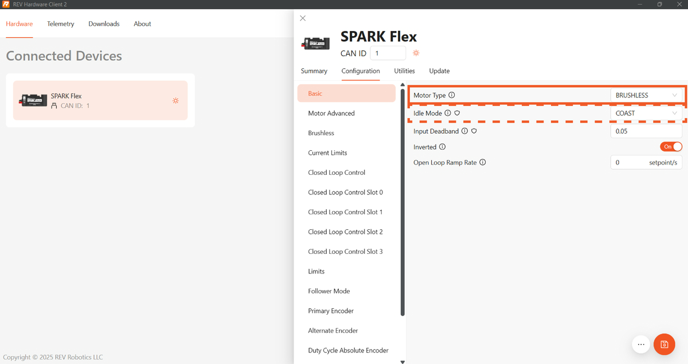Click the identify sun icon beside CAN ID field
The height and width of the screenshot is (364, 688).
point(416,53)
